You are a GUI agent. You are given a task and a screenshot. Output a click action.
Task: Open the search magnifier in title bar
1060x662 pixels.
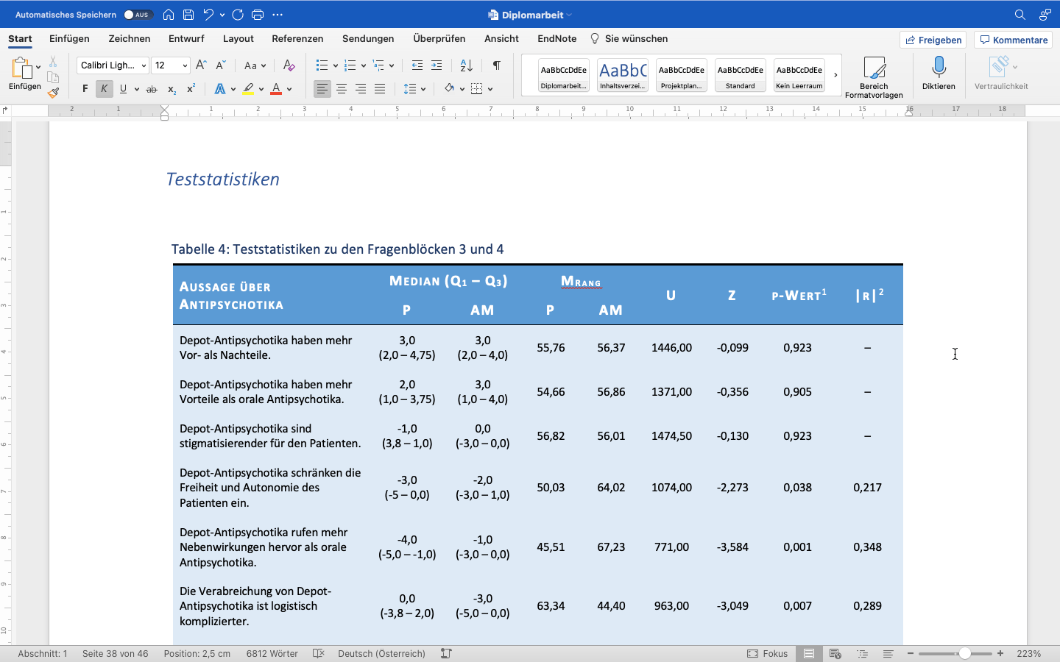[1020, 15]
